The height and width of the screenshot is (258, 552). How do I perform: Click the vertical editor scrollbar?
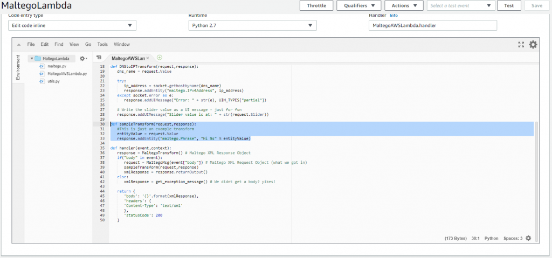point(536,182)
